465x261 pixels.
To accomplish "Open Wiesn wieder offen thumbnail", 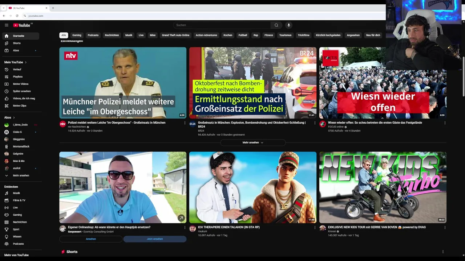I will (383, 83).
